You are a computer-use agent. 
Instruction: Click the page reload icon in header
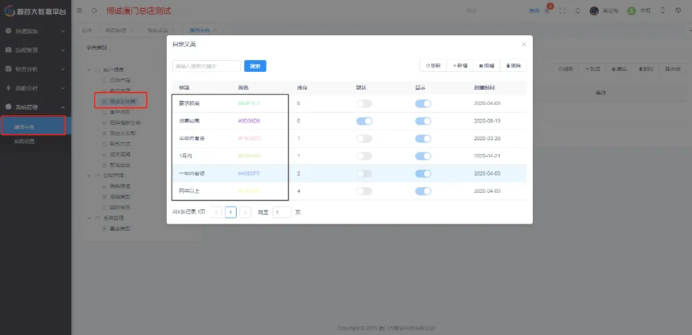pos(94,10)
